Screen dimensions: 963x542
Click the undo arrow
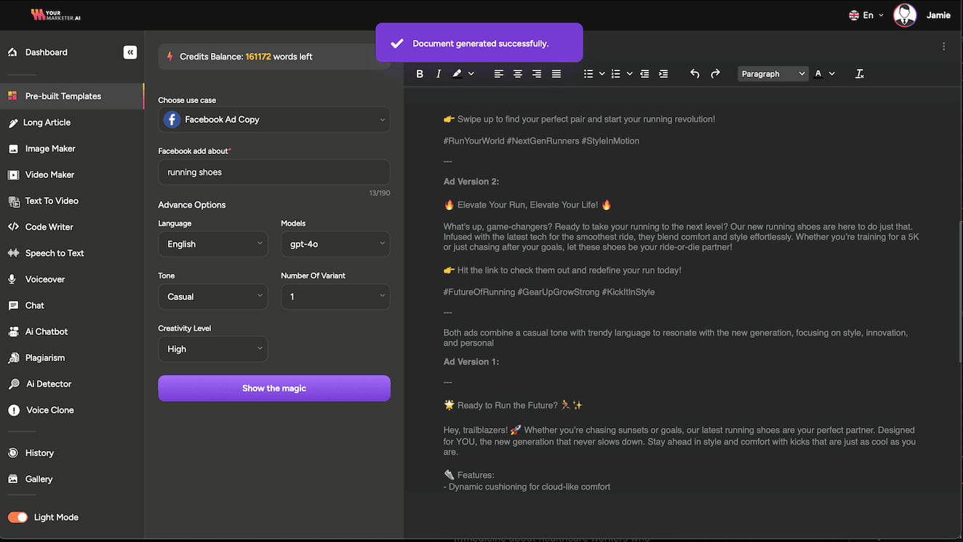coord(695,73)
